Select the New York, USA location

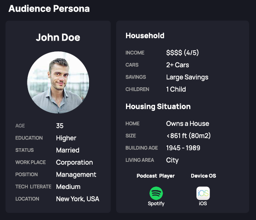coord(78,199)
